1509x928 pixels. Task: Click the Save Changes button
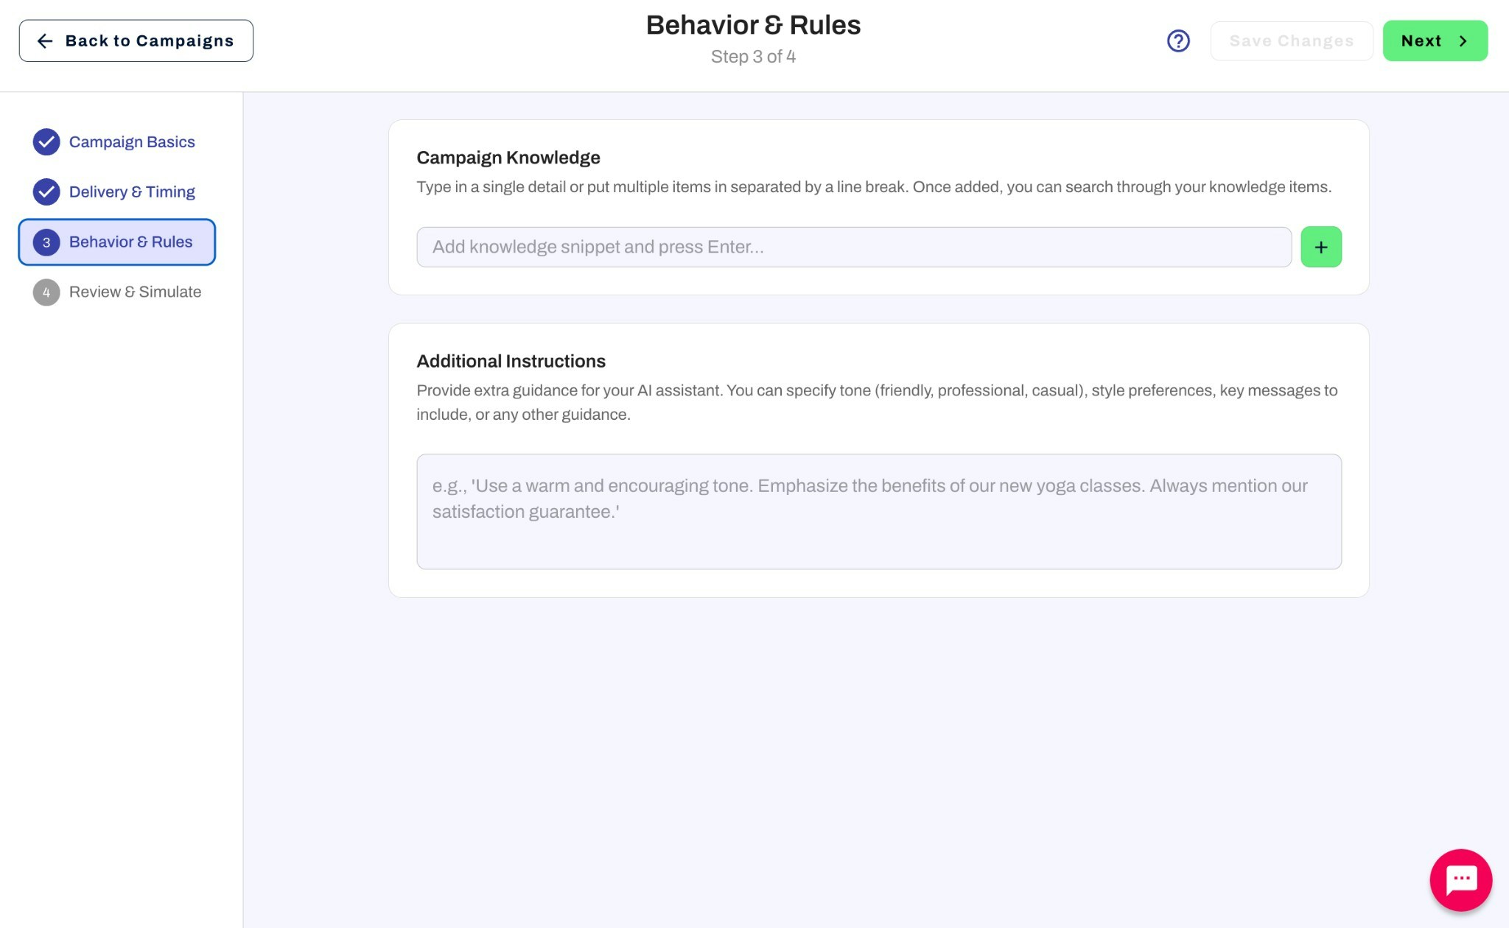(1291, 41)
